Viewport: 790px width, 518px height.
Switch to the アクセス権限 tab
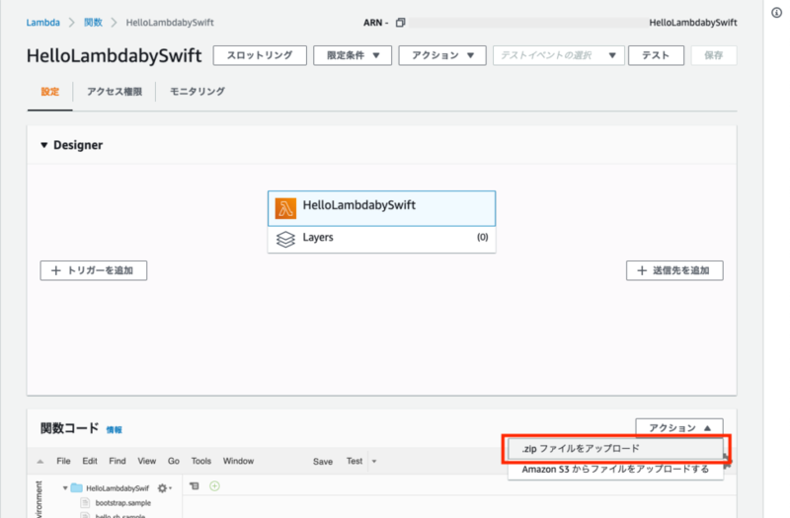[115, 92]
